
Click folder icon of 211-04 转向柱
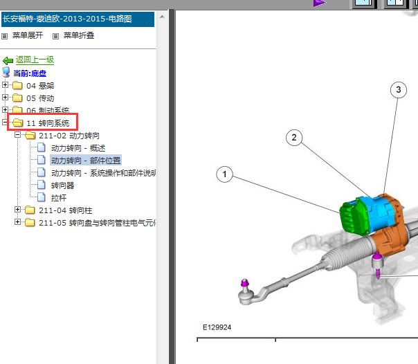pos(30,210)
